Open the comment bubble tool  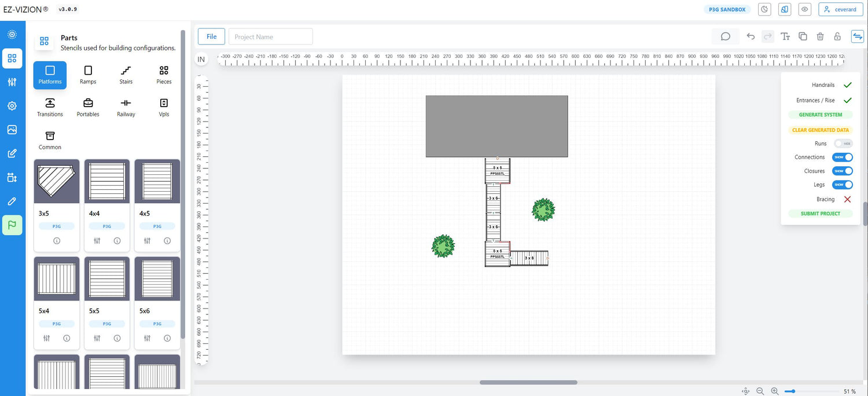pyautogui.click(x=725, y=36)
